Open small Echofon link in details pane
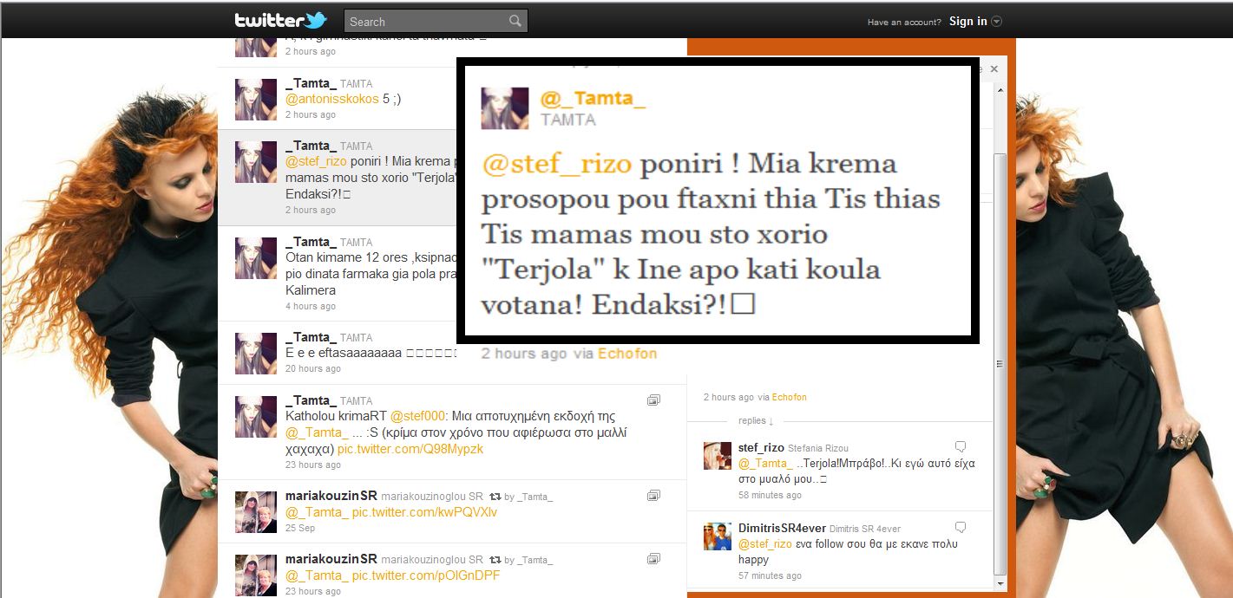Image resolution: width=1233 pixels, height=598 pixels. (x=789, y=397)
